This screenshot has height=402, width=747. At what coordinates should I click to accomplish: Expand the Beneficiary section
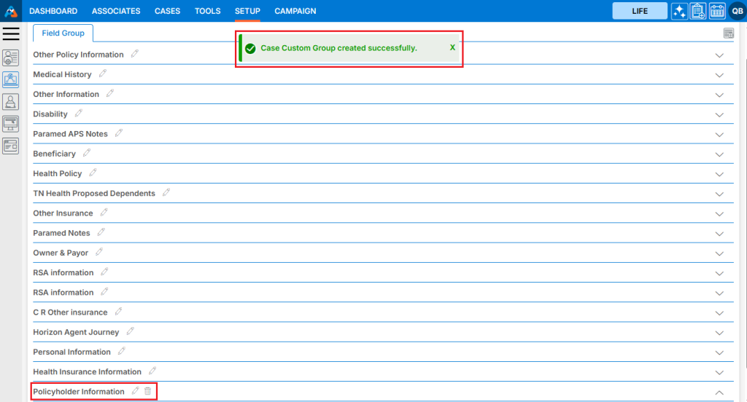pos(719,154)
